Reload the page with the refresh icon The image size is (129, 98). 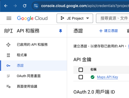[25, 6]
